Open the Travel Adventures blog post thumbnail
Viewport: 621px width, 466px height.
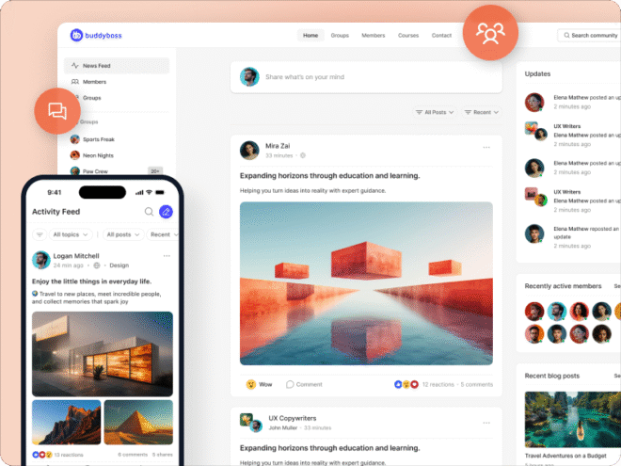point(573,420)
